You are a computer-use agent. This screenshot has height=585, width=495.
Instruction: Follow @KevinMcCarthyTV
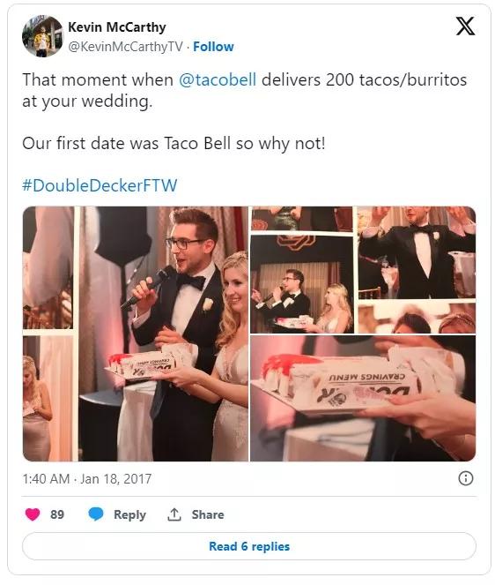(213, 47)
